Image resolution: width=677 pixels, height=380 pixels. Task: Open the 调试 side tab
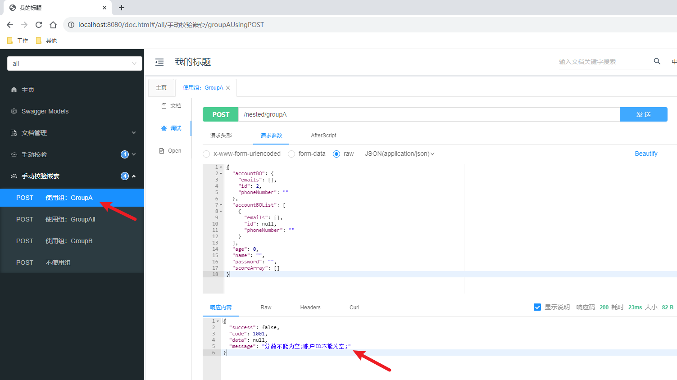click(171, 128)
